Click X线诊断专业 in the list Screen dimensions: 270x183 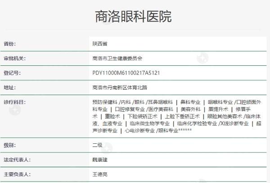click(x=234, y=124)
